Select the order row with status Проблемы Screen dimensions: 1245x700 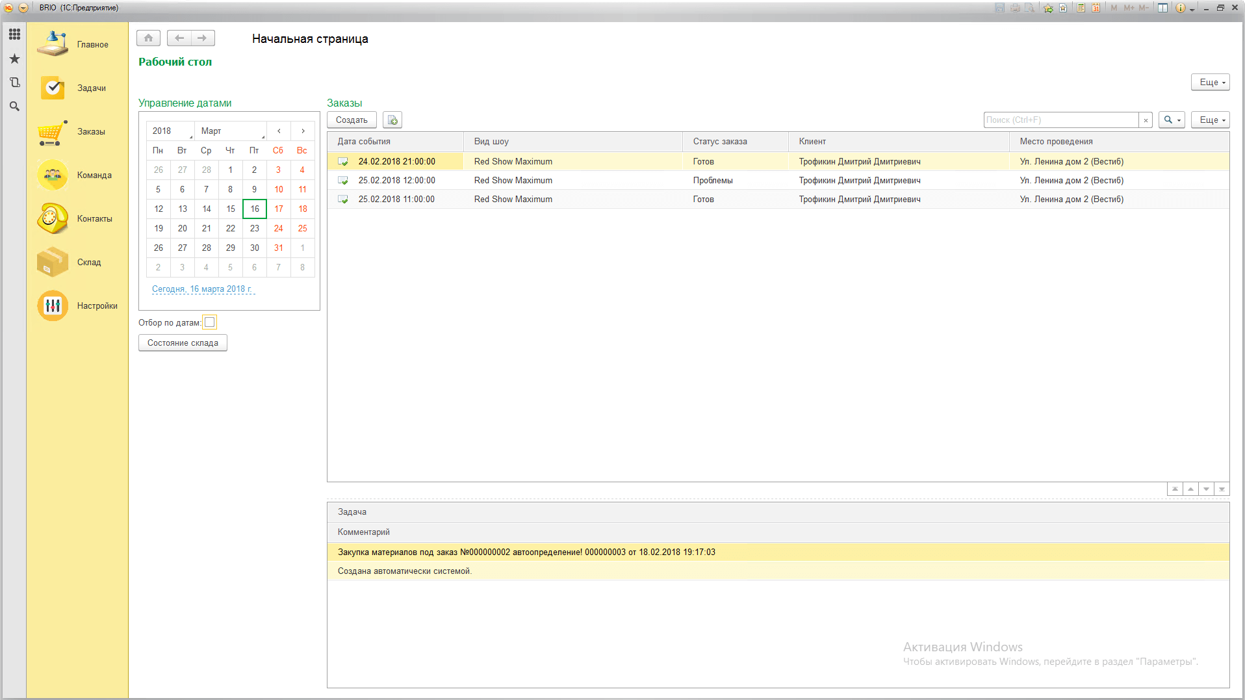pyautogui.click(x=713, y=181)
